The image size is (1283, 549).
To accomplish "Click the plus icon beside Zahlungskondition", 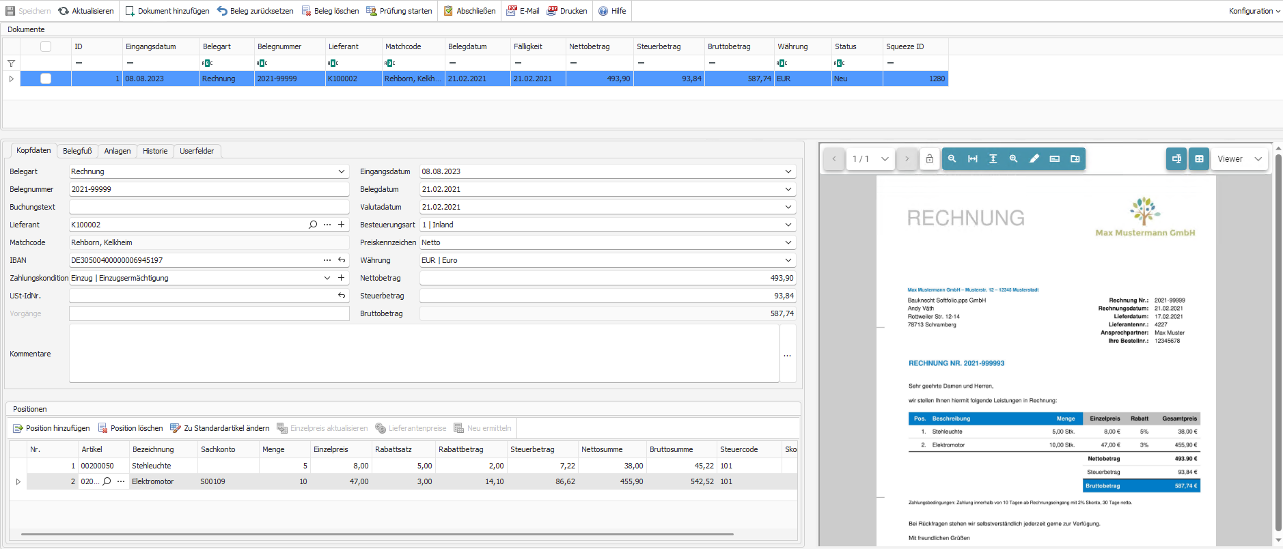I will point(341,278).
